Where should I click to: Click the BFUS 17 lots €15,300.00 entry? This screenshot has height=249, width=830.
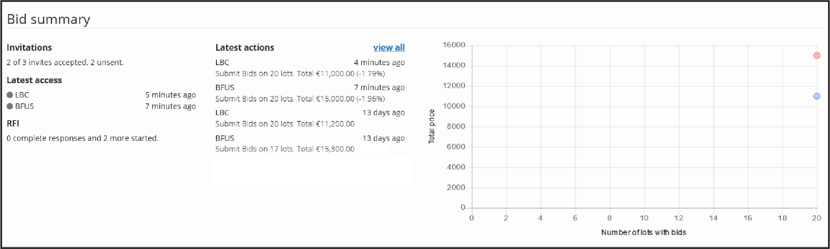pyautogui.click(x=285, y=149)
